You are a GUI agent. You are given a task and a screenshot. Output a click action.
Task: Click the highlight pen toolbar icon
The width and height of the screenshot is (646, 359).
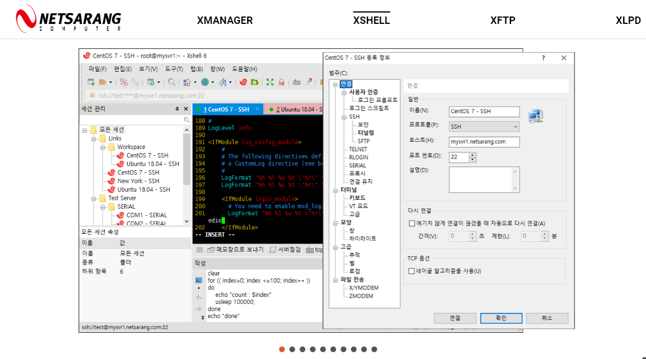tap(308, 82)
